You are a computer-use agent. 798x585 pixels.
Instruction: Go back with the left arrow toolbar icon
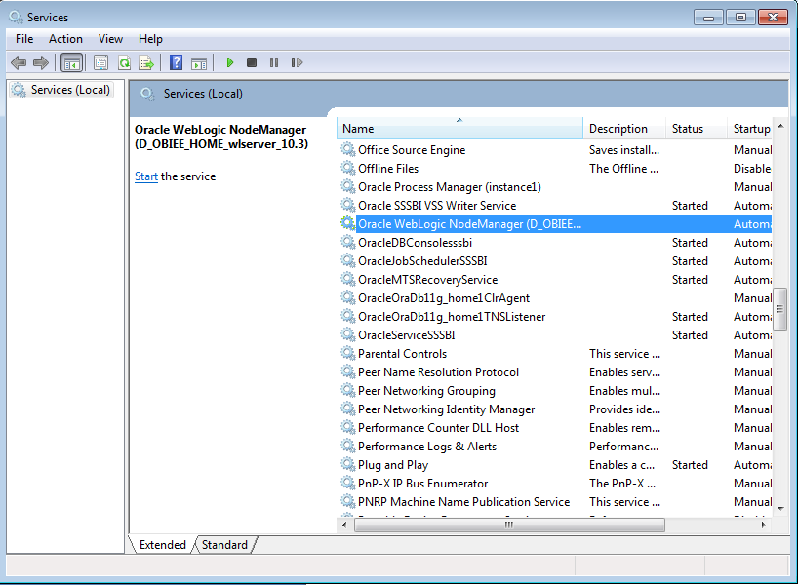coord(19,62)
